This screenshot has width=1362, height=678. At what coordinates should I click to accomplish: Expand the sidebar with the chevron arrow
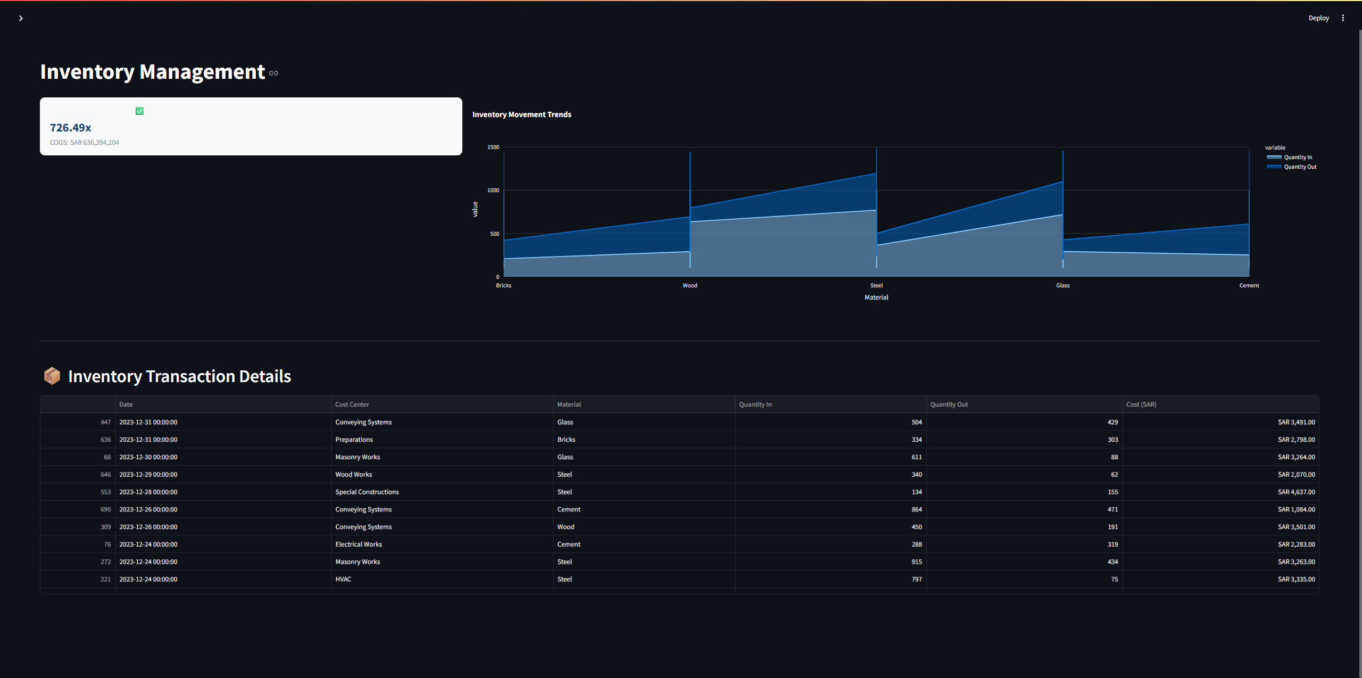(x=21, y=18)
